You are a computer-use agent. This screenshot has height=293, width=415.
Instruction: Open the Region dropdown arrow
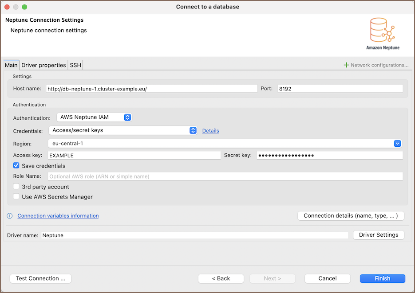point(397,144)
